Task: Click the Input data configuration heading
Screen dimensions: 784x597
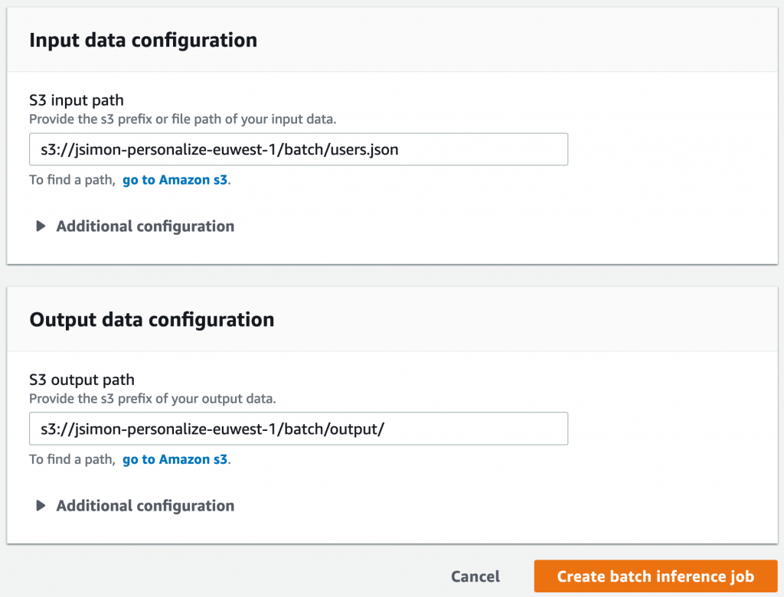Action: (x=143, y=41)
